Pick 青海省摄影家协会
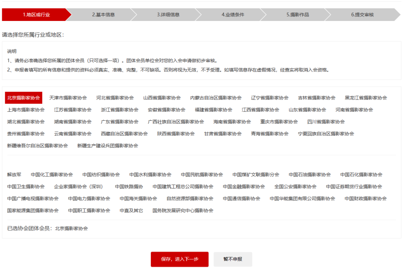The image size is (404, 271). pos(269,134)
